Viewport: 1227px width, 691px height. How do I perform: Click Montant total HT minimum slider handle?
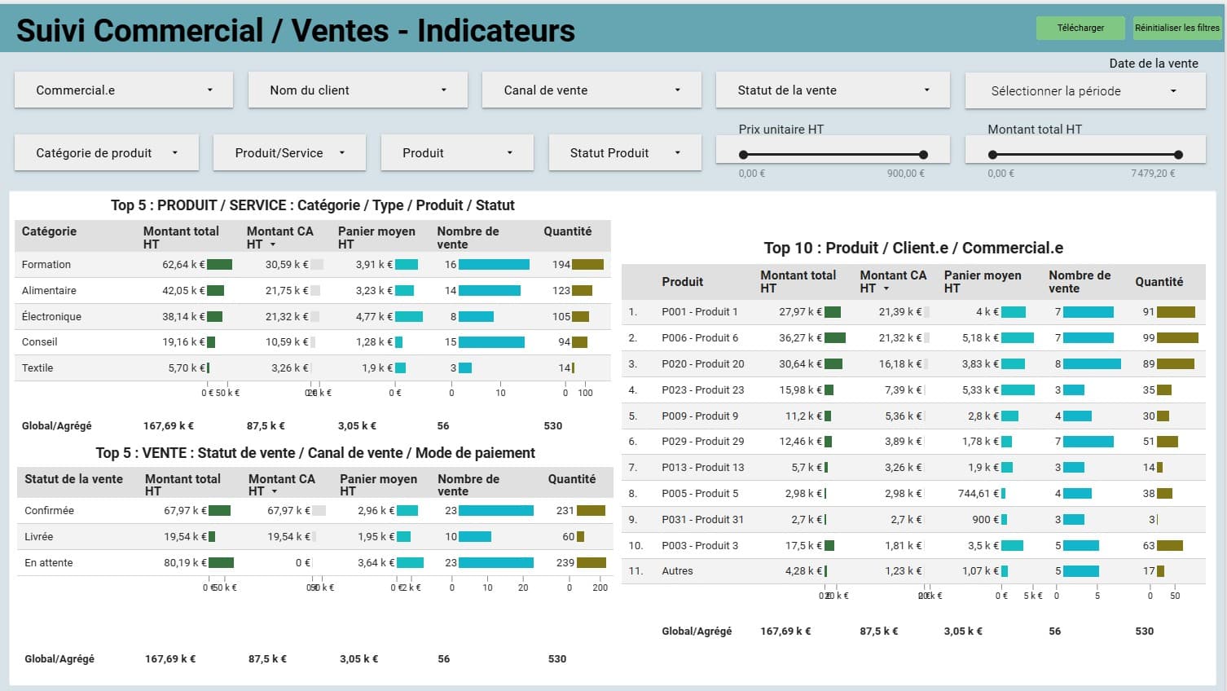[992, 155]
